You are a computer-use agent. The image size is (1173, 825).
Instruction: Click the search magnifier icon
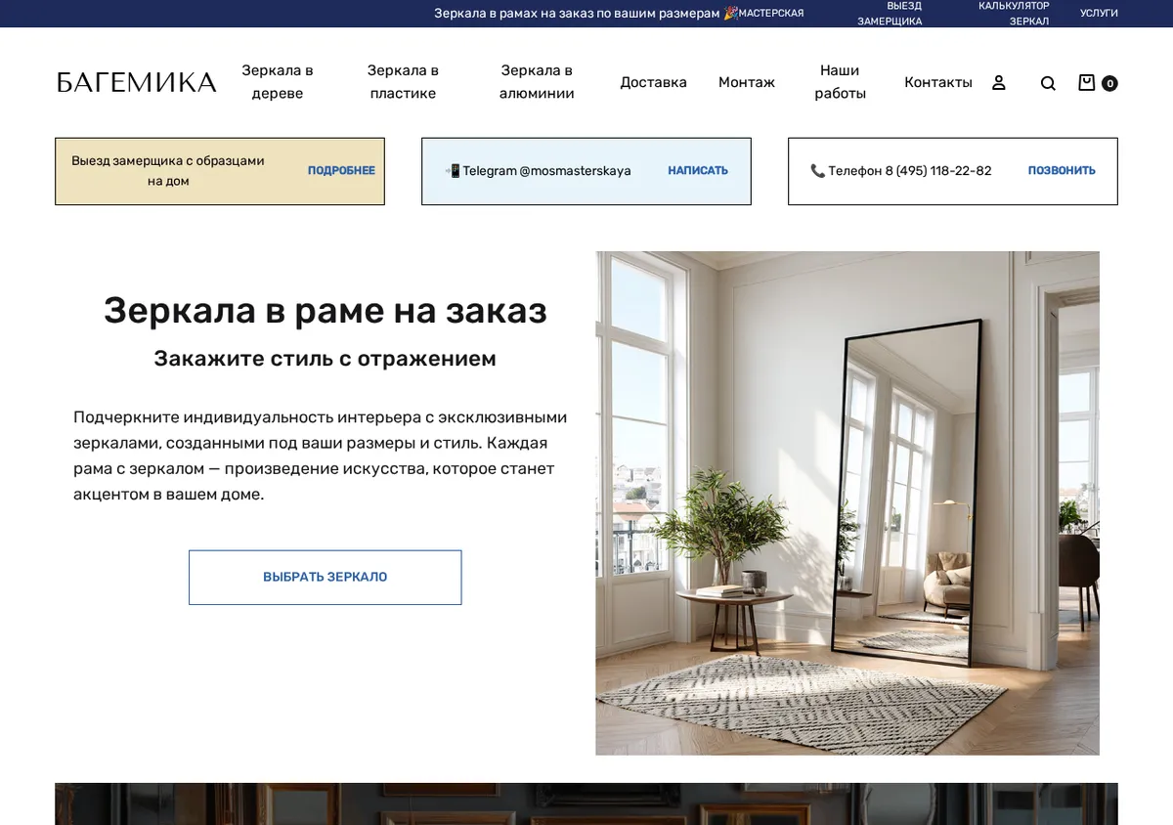tap(1048, 83)
